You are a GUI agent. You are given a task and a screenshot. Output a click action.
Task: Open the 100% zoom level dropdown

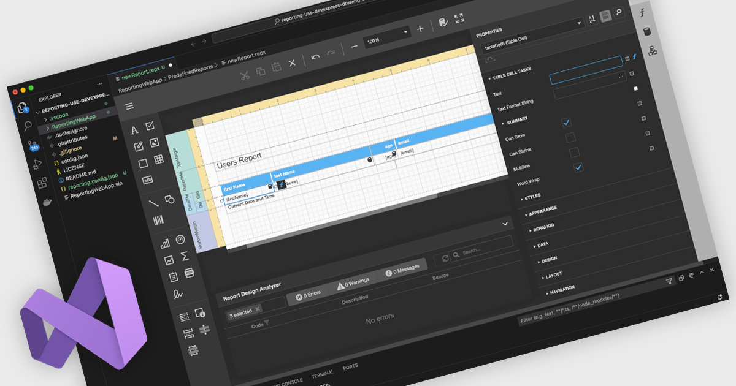(405, 32)
